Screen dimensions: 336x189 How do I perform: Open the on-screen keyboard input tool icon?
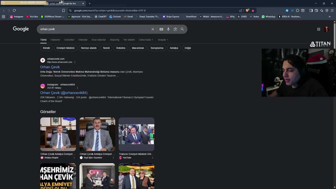(x=161, y=29)
